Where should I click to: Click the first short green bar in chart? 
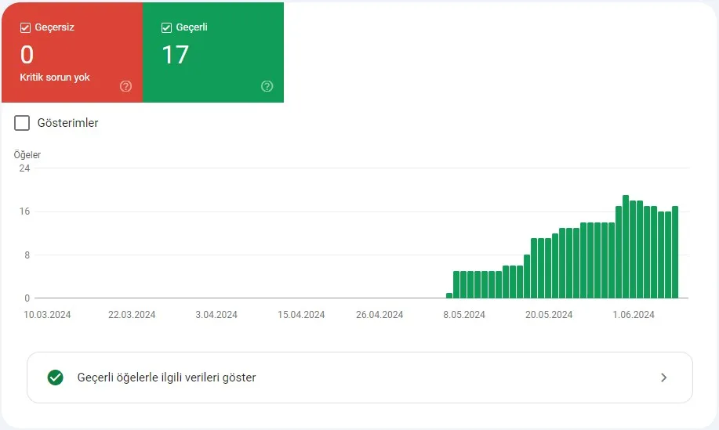click(x=449, y=295)
